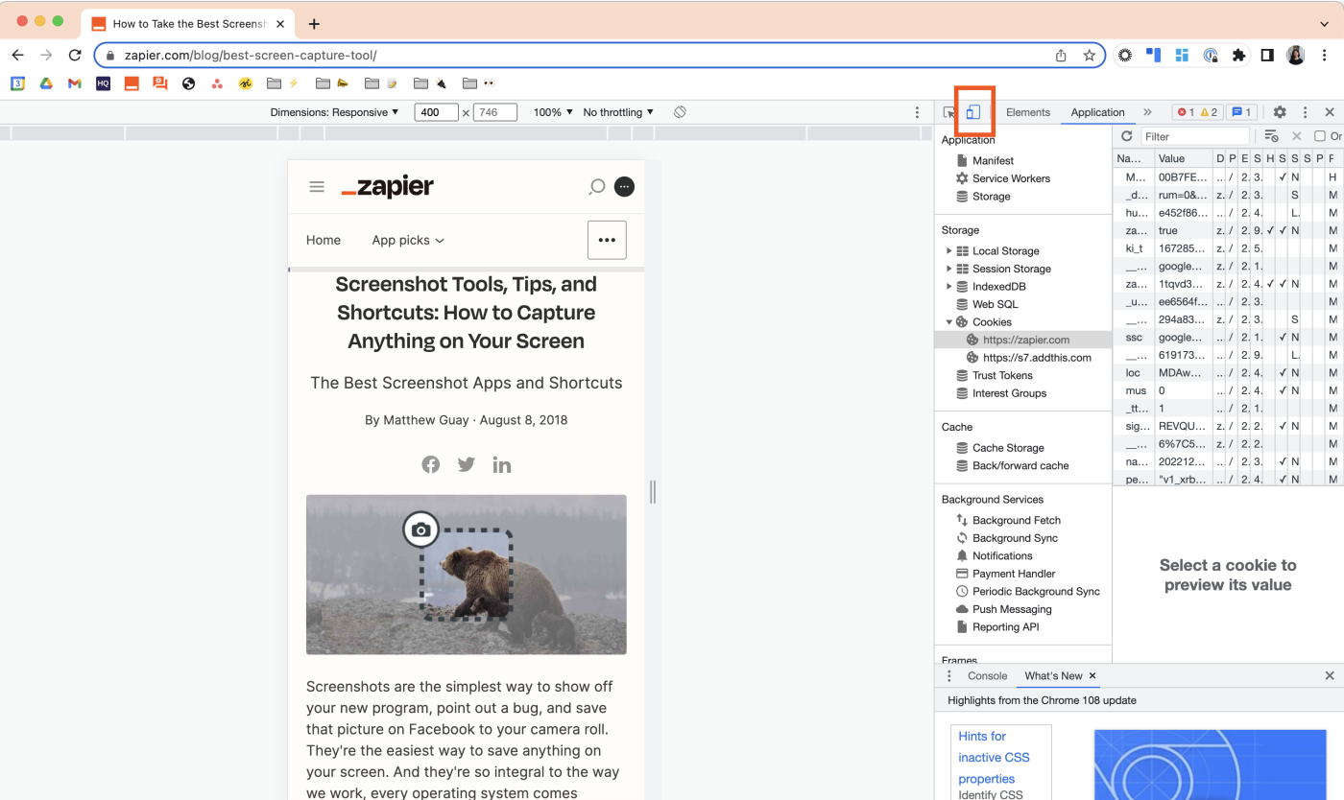Select Cache Storage in the sidebar
Image resolution: width=1344 pixels, height=800 pixels.
coord(1008,448)
